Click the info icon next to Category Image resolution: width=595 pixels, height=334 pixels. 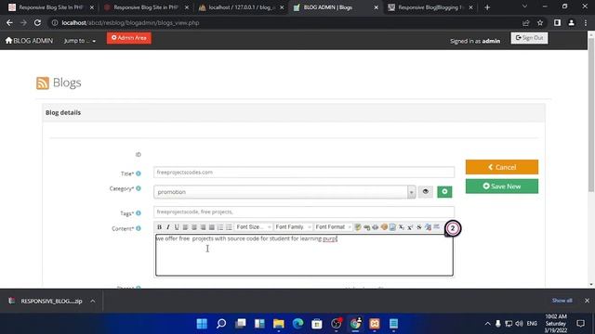(139, 188)
